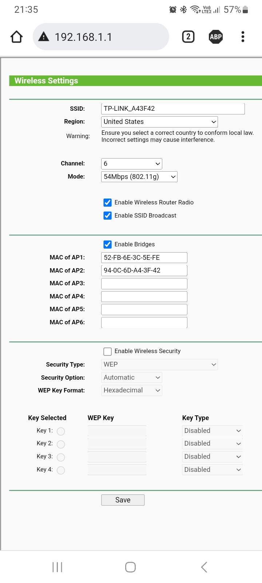This screenshot has height=583, width=262.
Task: Open Key Type dropdown for Key 2
Action: point(212,443)
